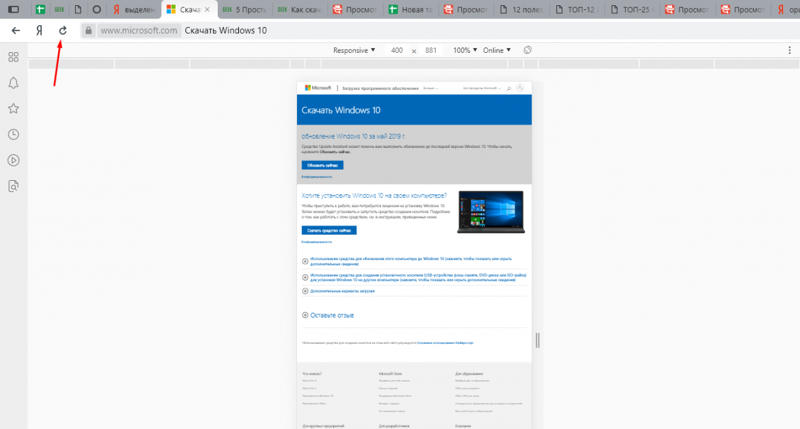The width and height of the screenshot is (800, 429).
Task: Open the Responsive device dropdown
Action: [354, 50]
